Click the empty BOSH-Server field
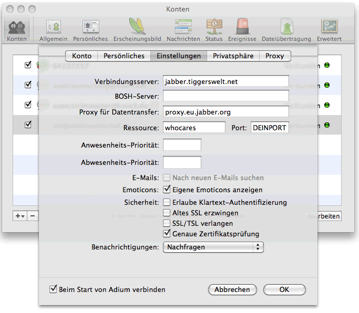This screenshot has height=313, width=359. (x=226, y=96)
